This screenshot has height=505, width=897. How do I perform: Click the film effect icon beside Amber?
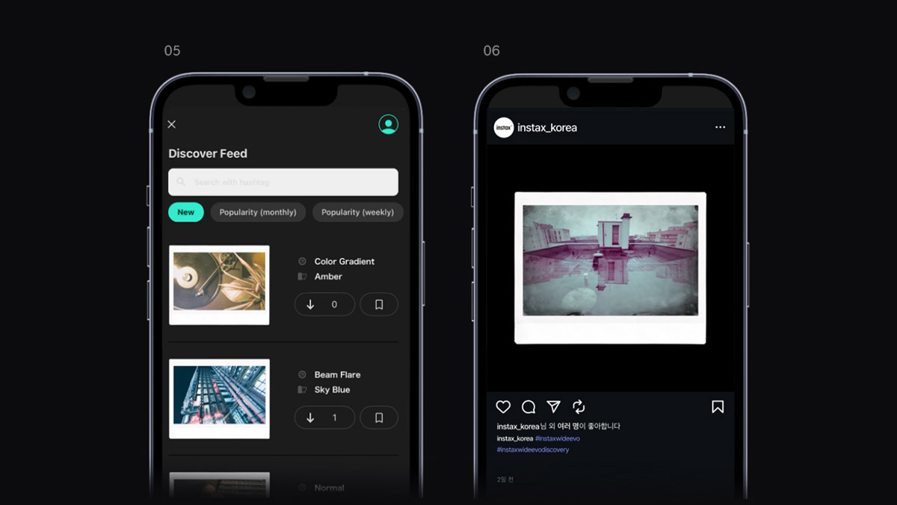[302, 277]
